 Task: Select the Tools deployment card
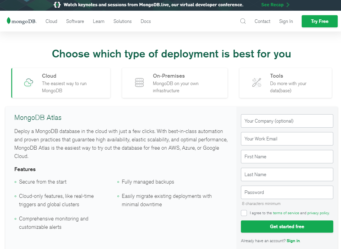coord(286,83)
